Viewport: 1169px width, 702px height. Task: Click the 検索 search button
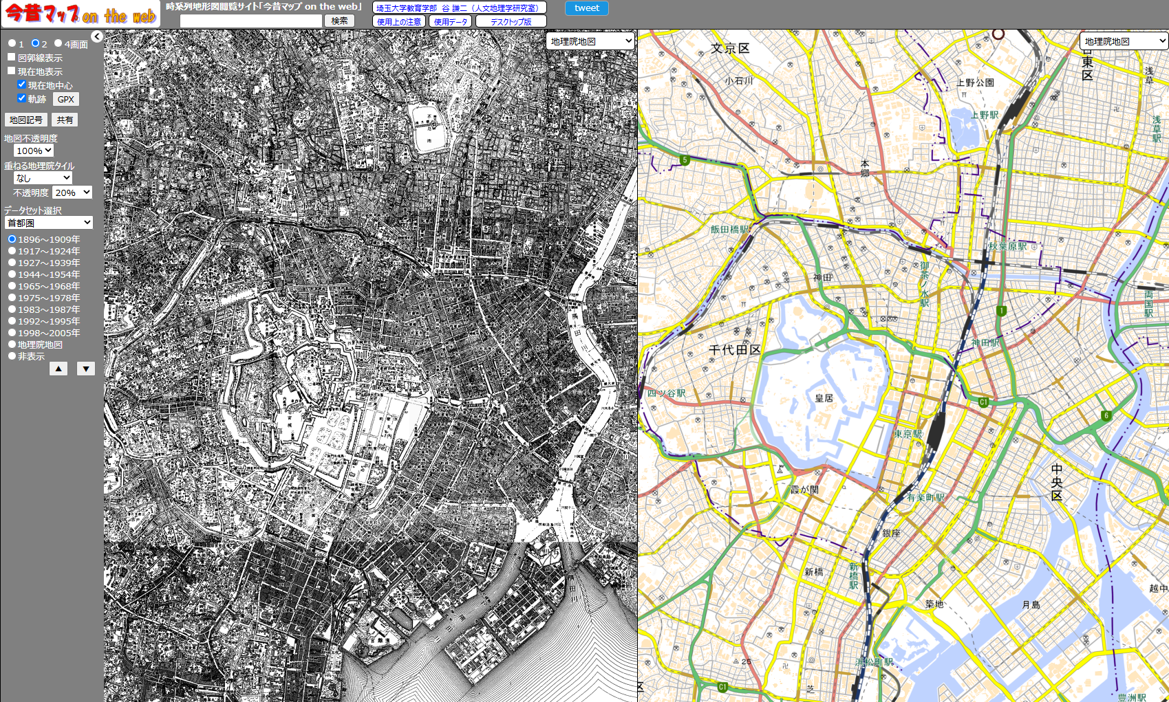tap(339, 21)
